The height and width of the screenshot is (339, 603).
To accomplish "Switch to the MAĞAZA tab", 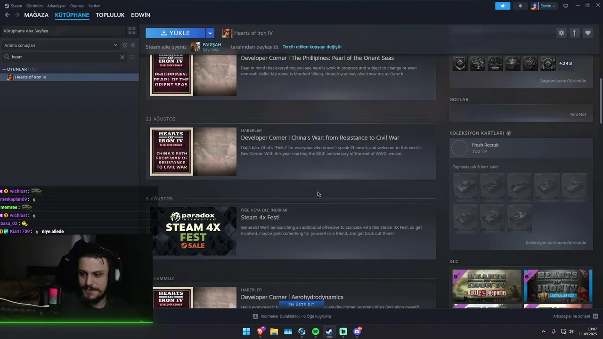I will pyautogui.click(x=36, y=15).
